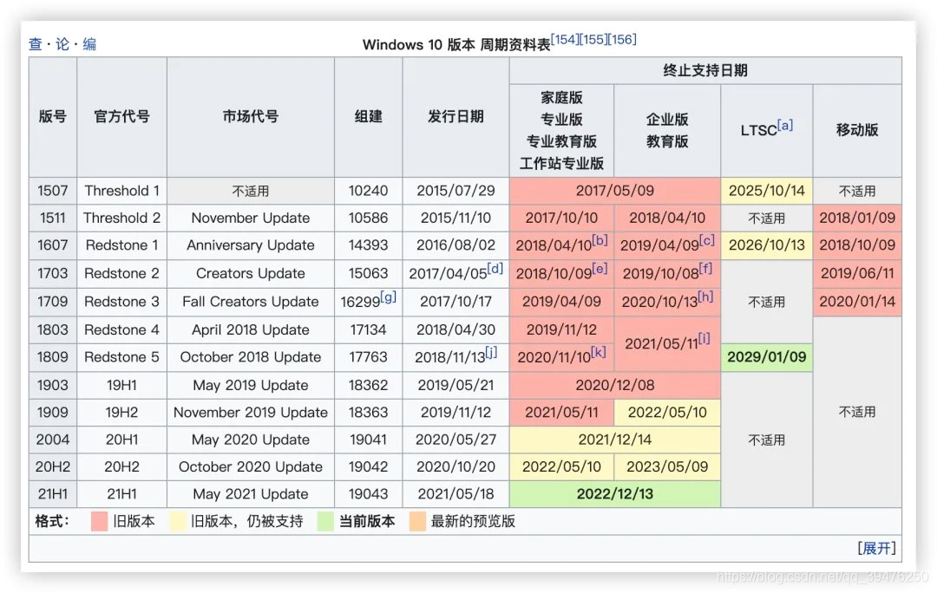Select the 发行日期 column header

point(456,117)
